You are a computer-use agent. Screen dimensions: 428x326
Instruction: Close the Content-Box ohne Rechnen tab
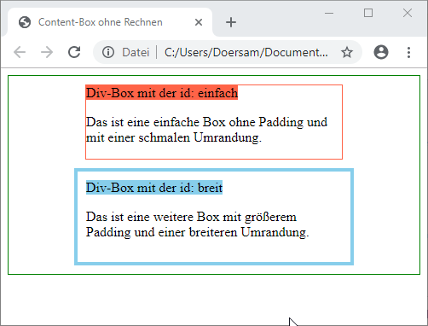(x=199, y=22)
